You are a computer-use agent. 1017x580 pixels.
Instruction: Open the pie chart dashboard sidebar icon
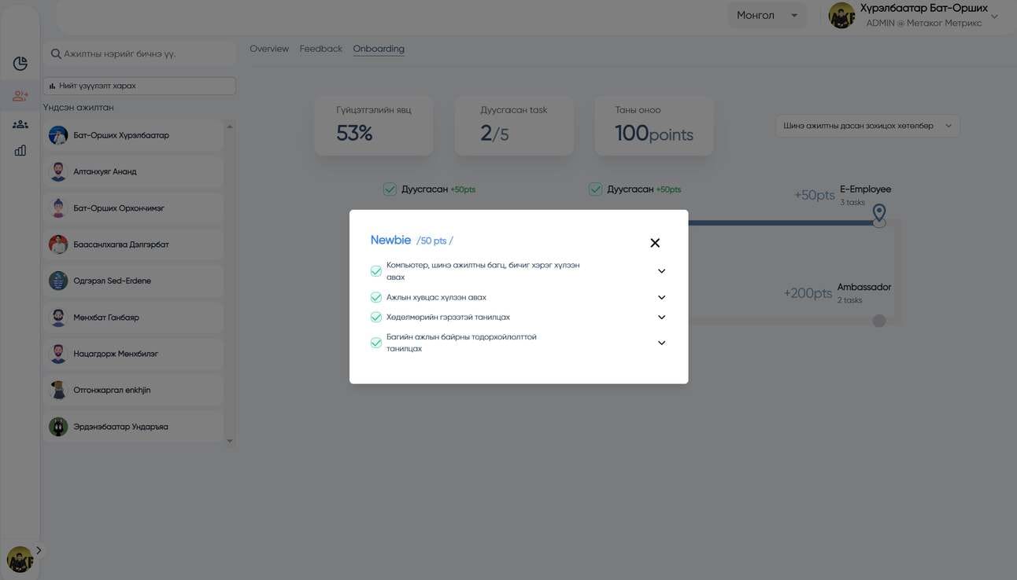pos(20,64)
